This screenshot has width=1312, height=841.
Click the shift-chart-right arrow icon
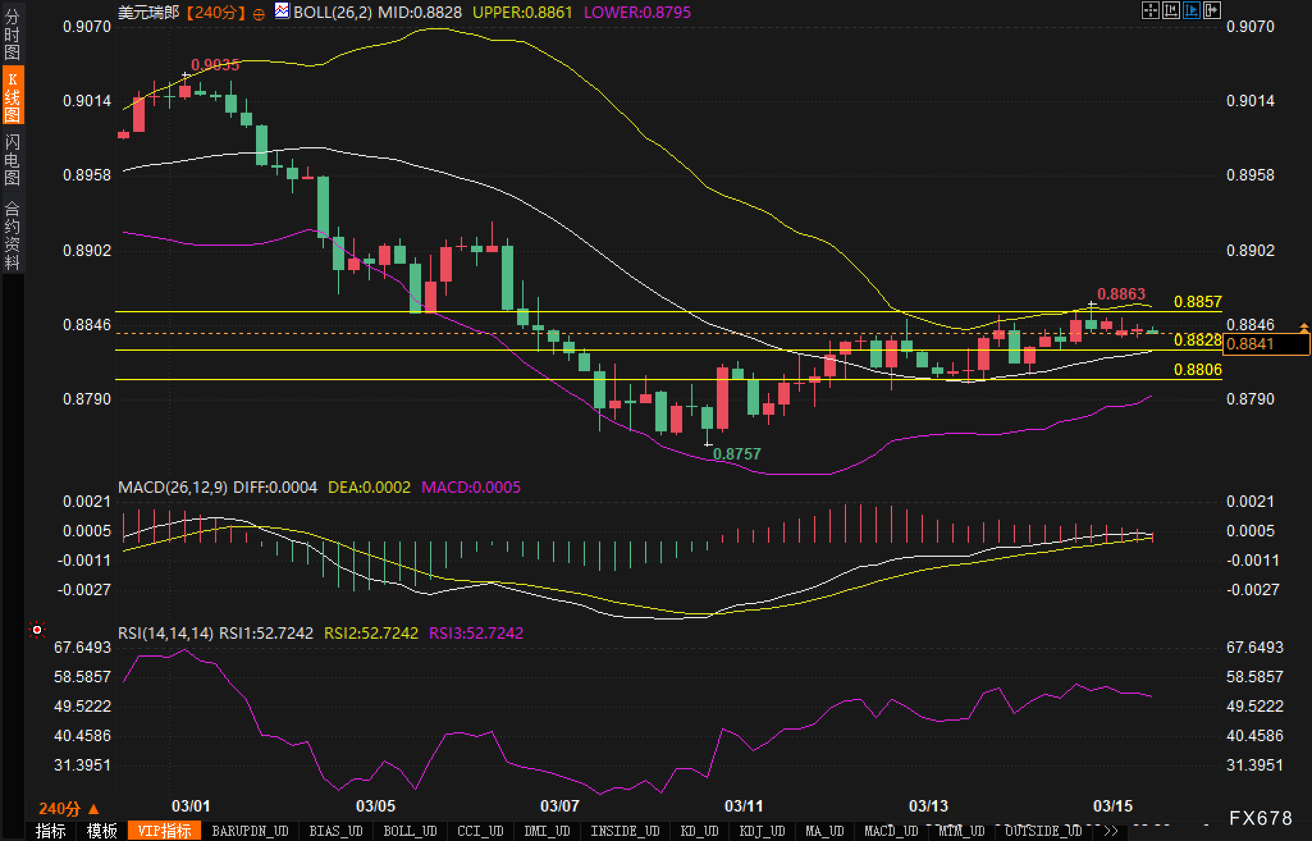click(x=1212, y=10)
